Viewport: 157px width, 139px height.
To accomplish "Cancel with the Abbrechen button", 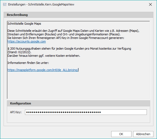I will (x=143, y=134).
